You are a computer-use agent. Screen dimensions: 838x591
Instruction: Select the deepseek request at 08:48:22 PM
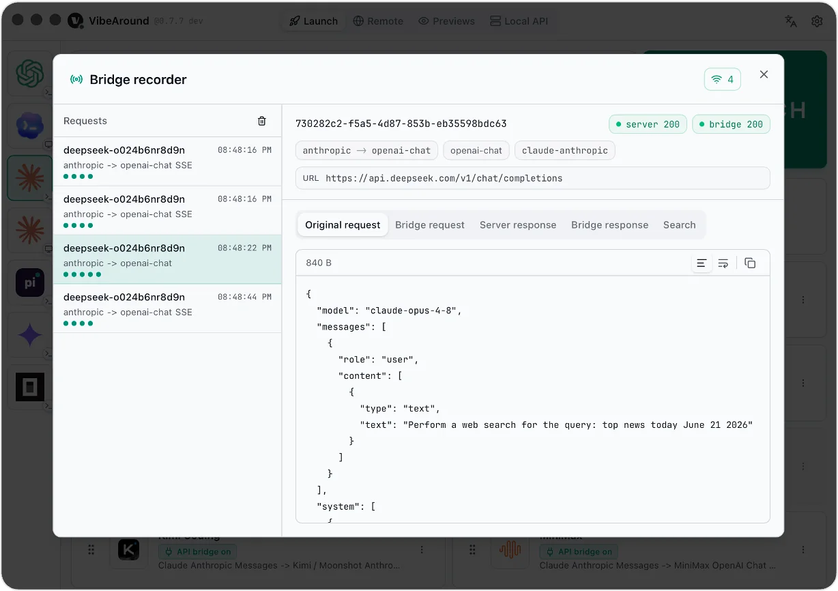[x=167, y=259]
